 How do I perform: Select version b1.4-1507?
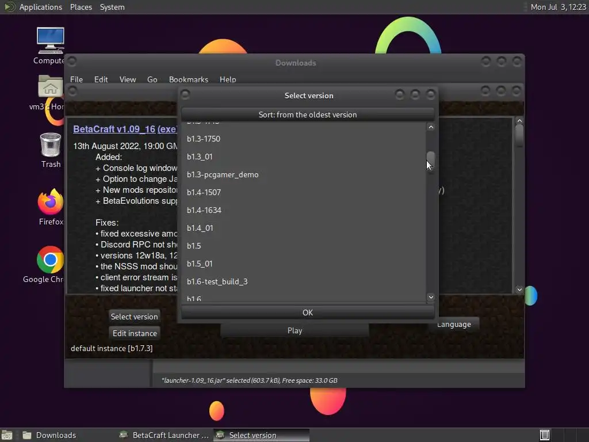pyautogui.click(x=304, y=192)
